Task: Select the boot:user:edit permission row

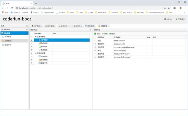Action: coord(140,44)
